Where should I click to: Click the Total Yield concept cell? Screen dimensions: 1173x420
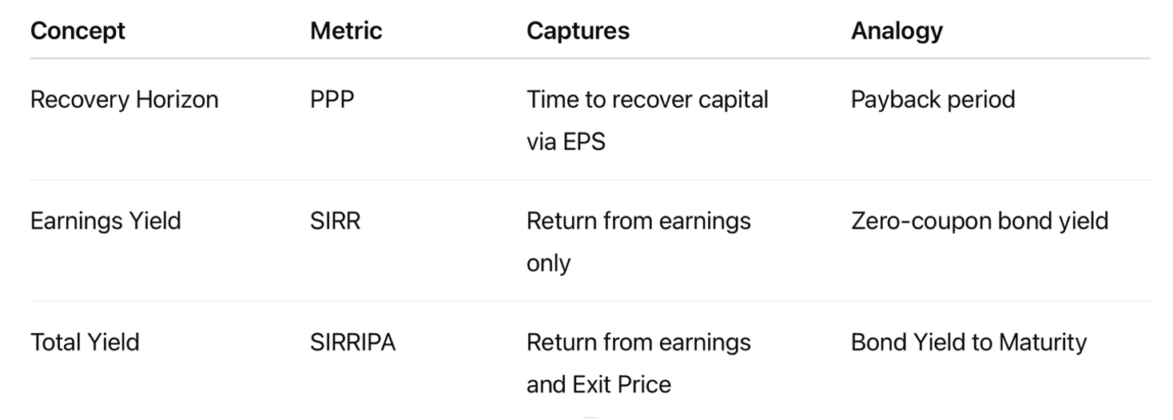pos(85,343)
